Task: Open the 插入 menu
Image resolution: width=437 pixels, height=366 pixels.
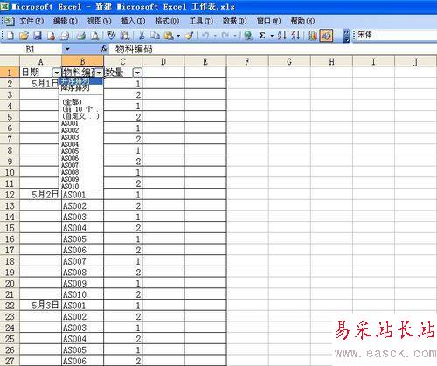Action: pos(133,21)
